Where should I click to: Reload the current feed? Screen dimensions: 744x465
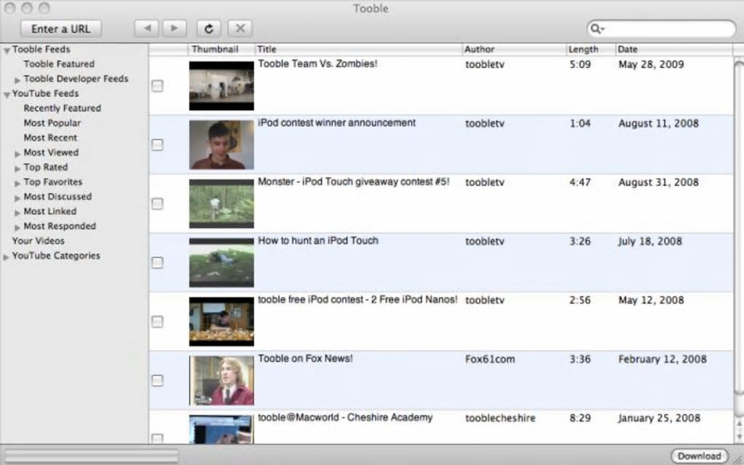[x=209, y=28]
